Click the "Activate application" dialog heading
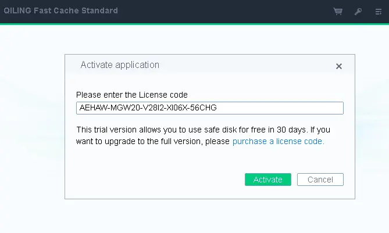Screen dimensions: 389x233 click(120, 65)
